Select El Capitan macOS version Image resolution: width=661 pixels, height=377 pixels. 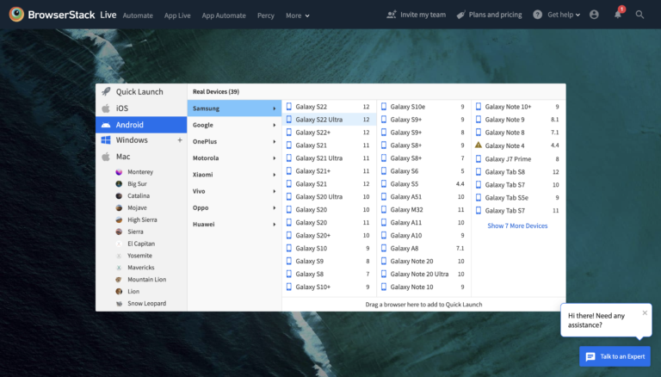[141, 244]
